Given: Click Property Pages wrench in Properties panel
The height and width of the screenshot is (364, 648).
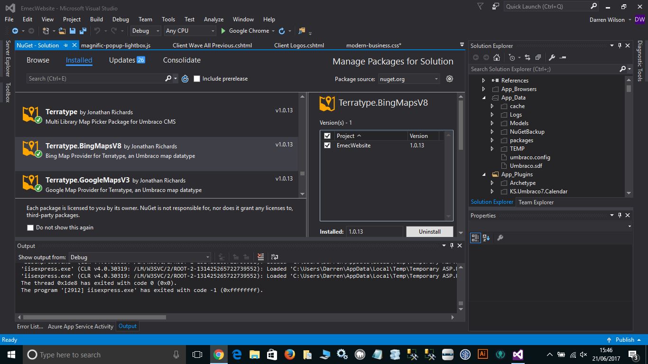Looking at the screenshot, I should point(500,238).
